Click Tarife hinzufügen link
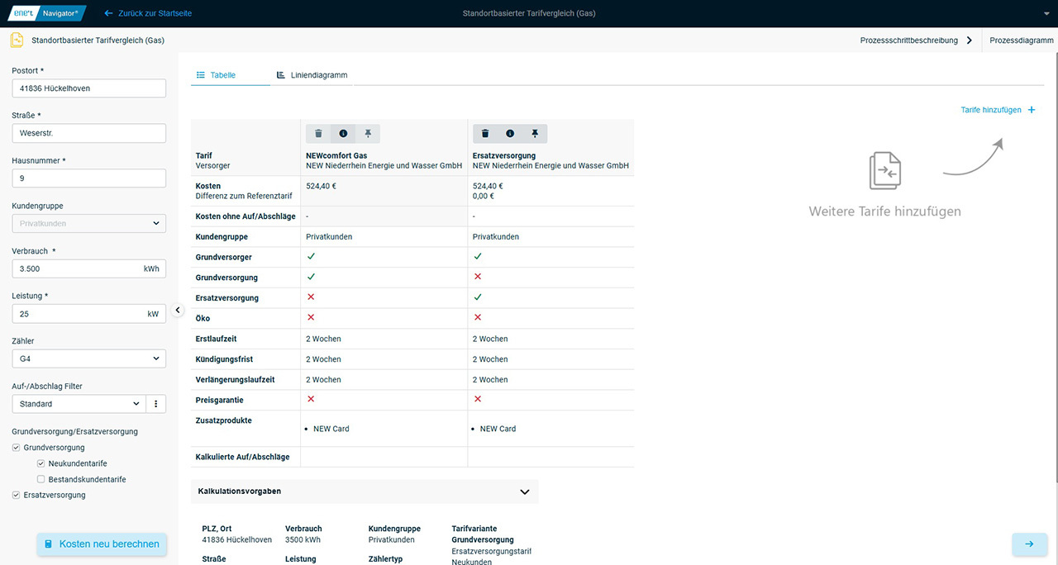 tap(997, 110)
